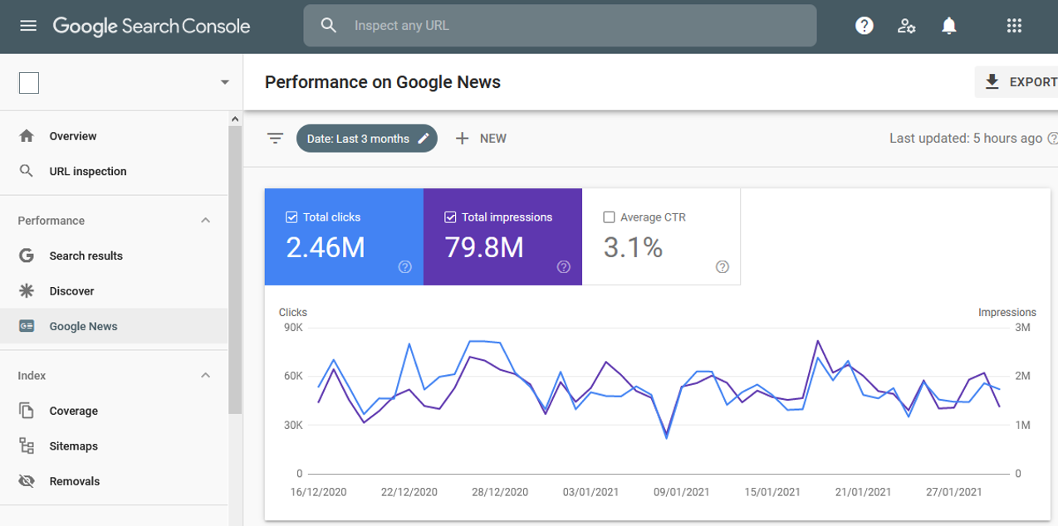
Task: Open help tooltip on Total clicks card
Action: tap(405, 266)
